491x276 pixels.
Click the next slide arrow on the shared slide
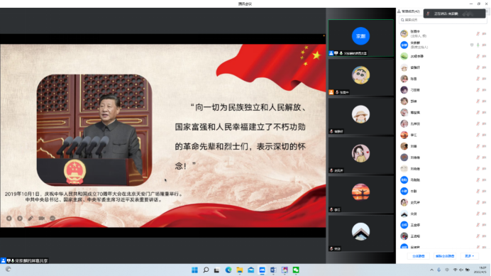click(x=20, y=219)
